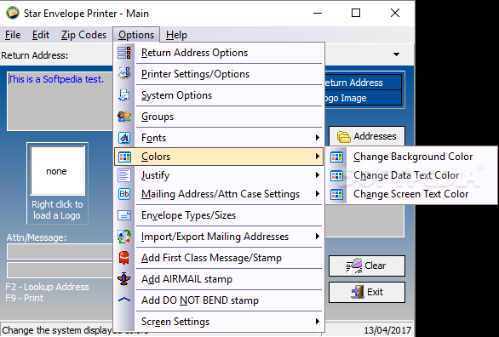Click the Colors grid icon in Options menu
The width and height of the screenshot is (499, 337).
[124, 157]
